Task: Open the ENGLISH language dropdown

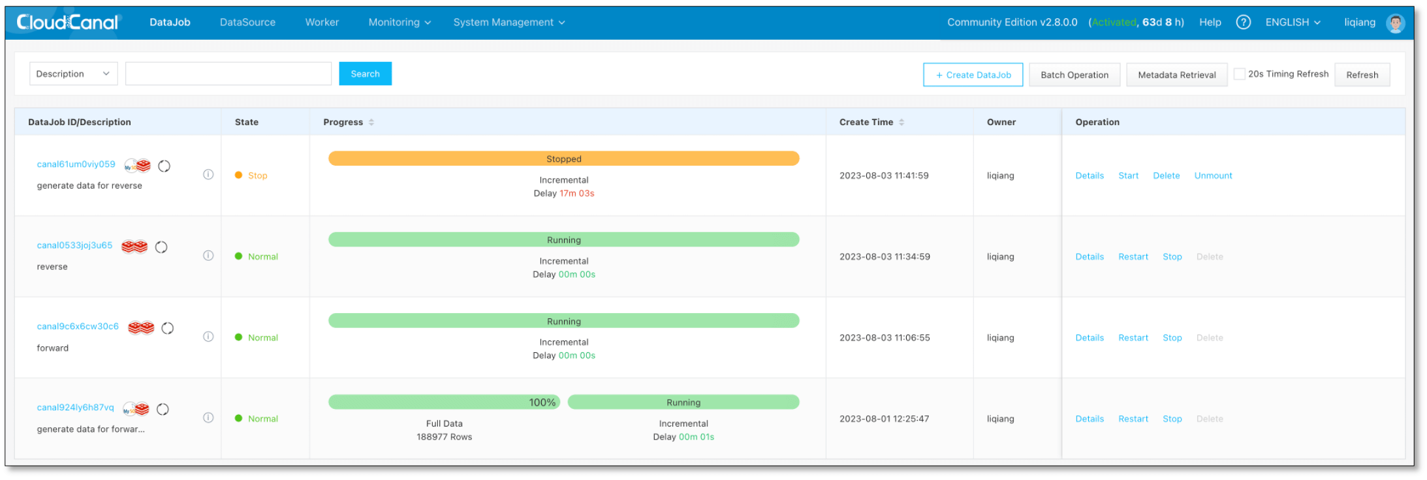Action: [1293, 22]
